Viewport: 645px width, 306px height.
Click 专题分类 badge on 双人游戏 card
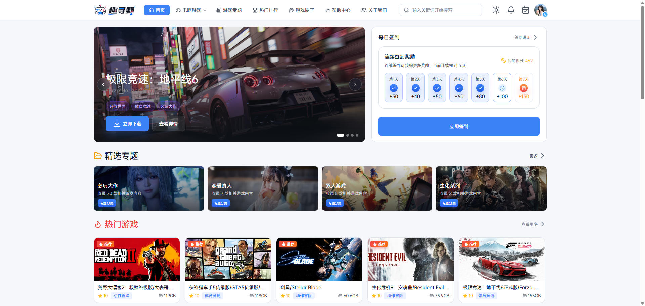pyautogui.click(x=335, y=203)
